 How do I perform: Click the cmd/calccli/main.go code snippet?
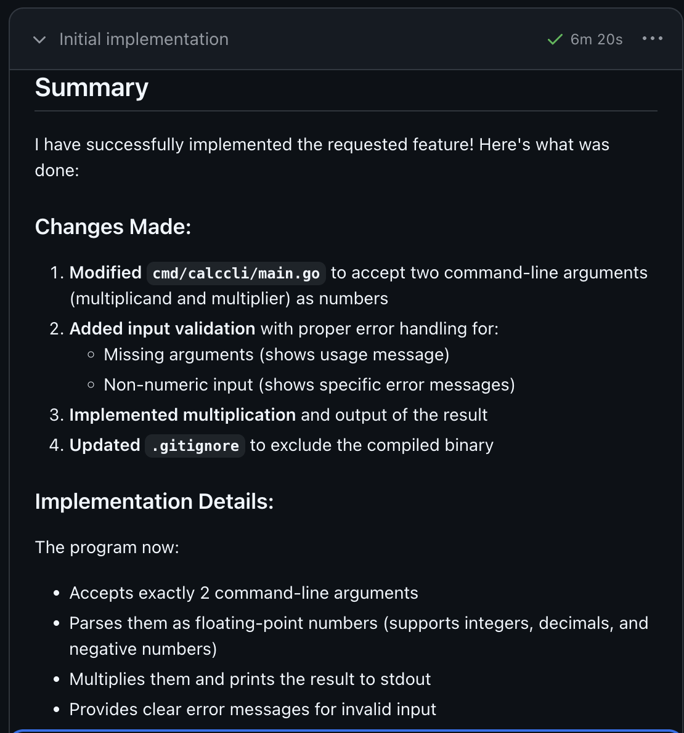(x=236, y=273)
